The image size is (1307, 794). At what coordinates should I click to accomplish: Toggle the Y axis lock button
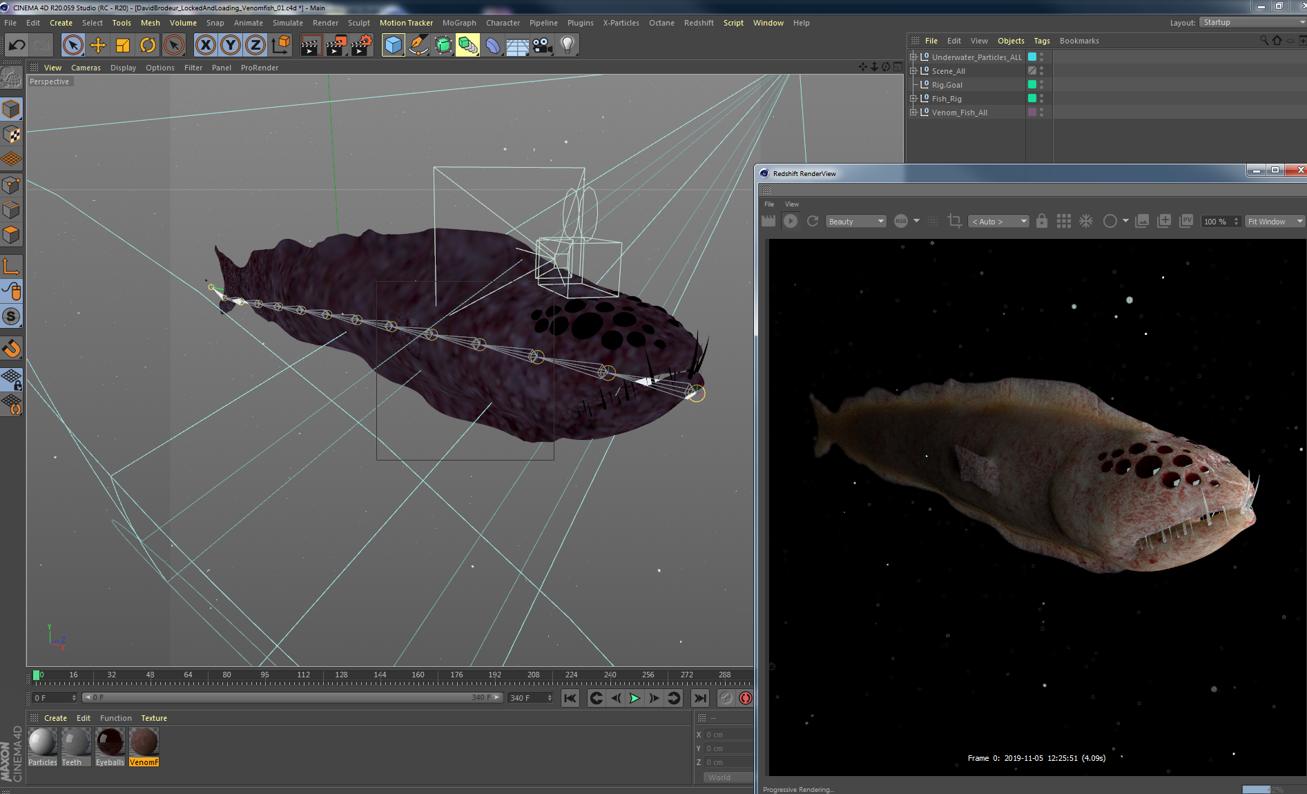(230, 45)
